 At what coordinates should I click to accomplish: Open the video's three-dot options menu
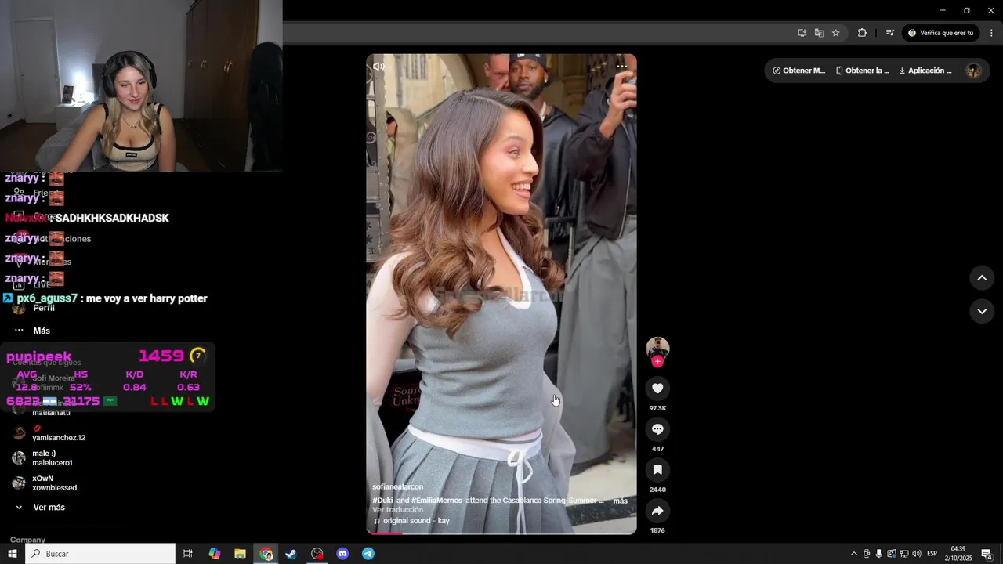tap(621, 67)
